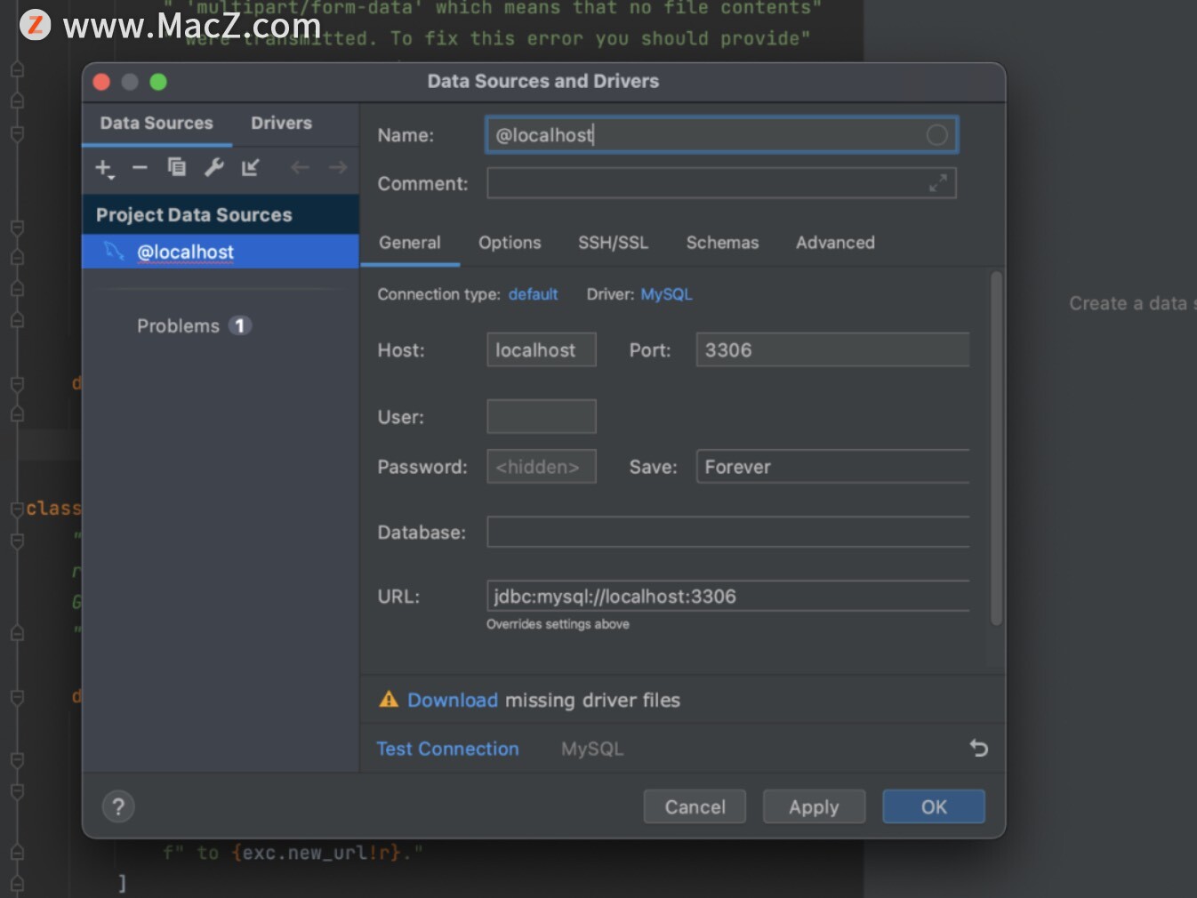Click the Test Connection link
This screenshot has height=898, width=1197.
click(447, 749)
